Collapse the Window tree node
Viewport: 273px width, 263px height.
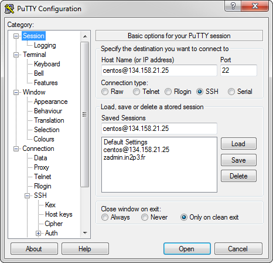pyautogui.click(x=16, y=92)
